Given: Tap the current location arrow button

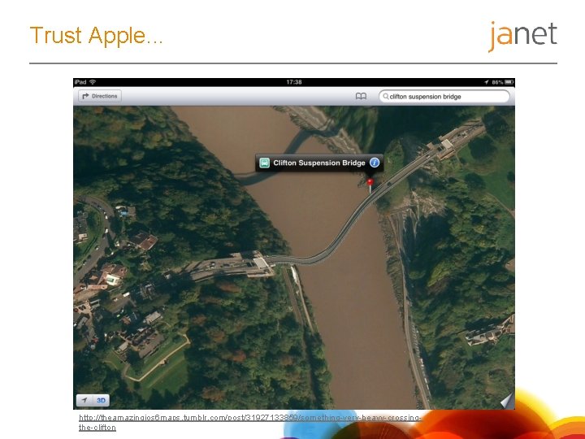Looking at the screenshot, I should coord(84,400).
